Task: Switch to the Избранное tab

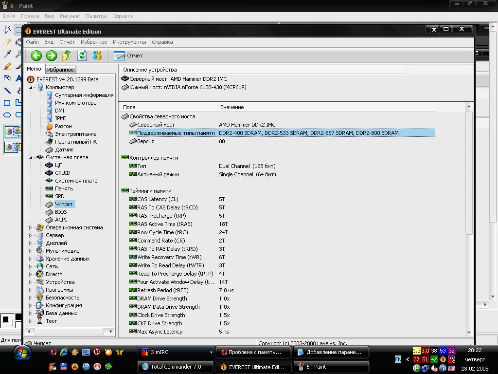Action: (x=60, y=70)
